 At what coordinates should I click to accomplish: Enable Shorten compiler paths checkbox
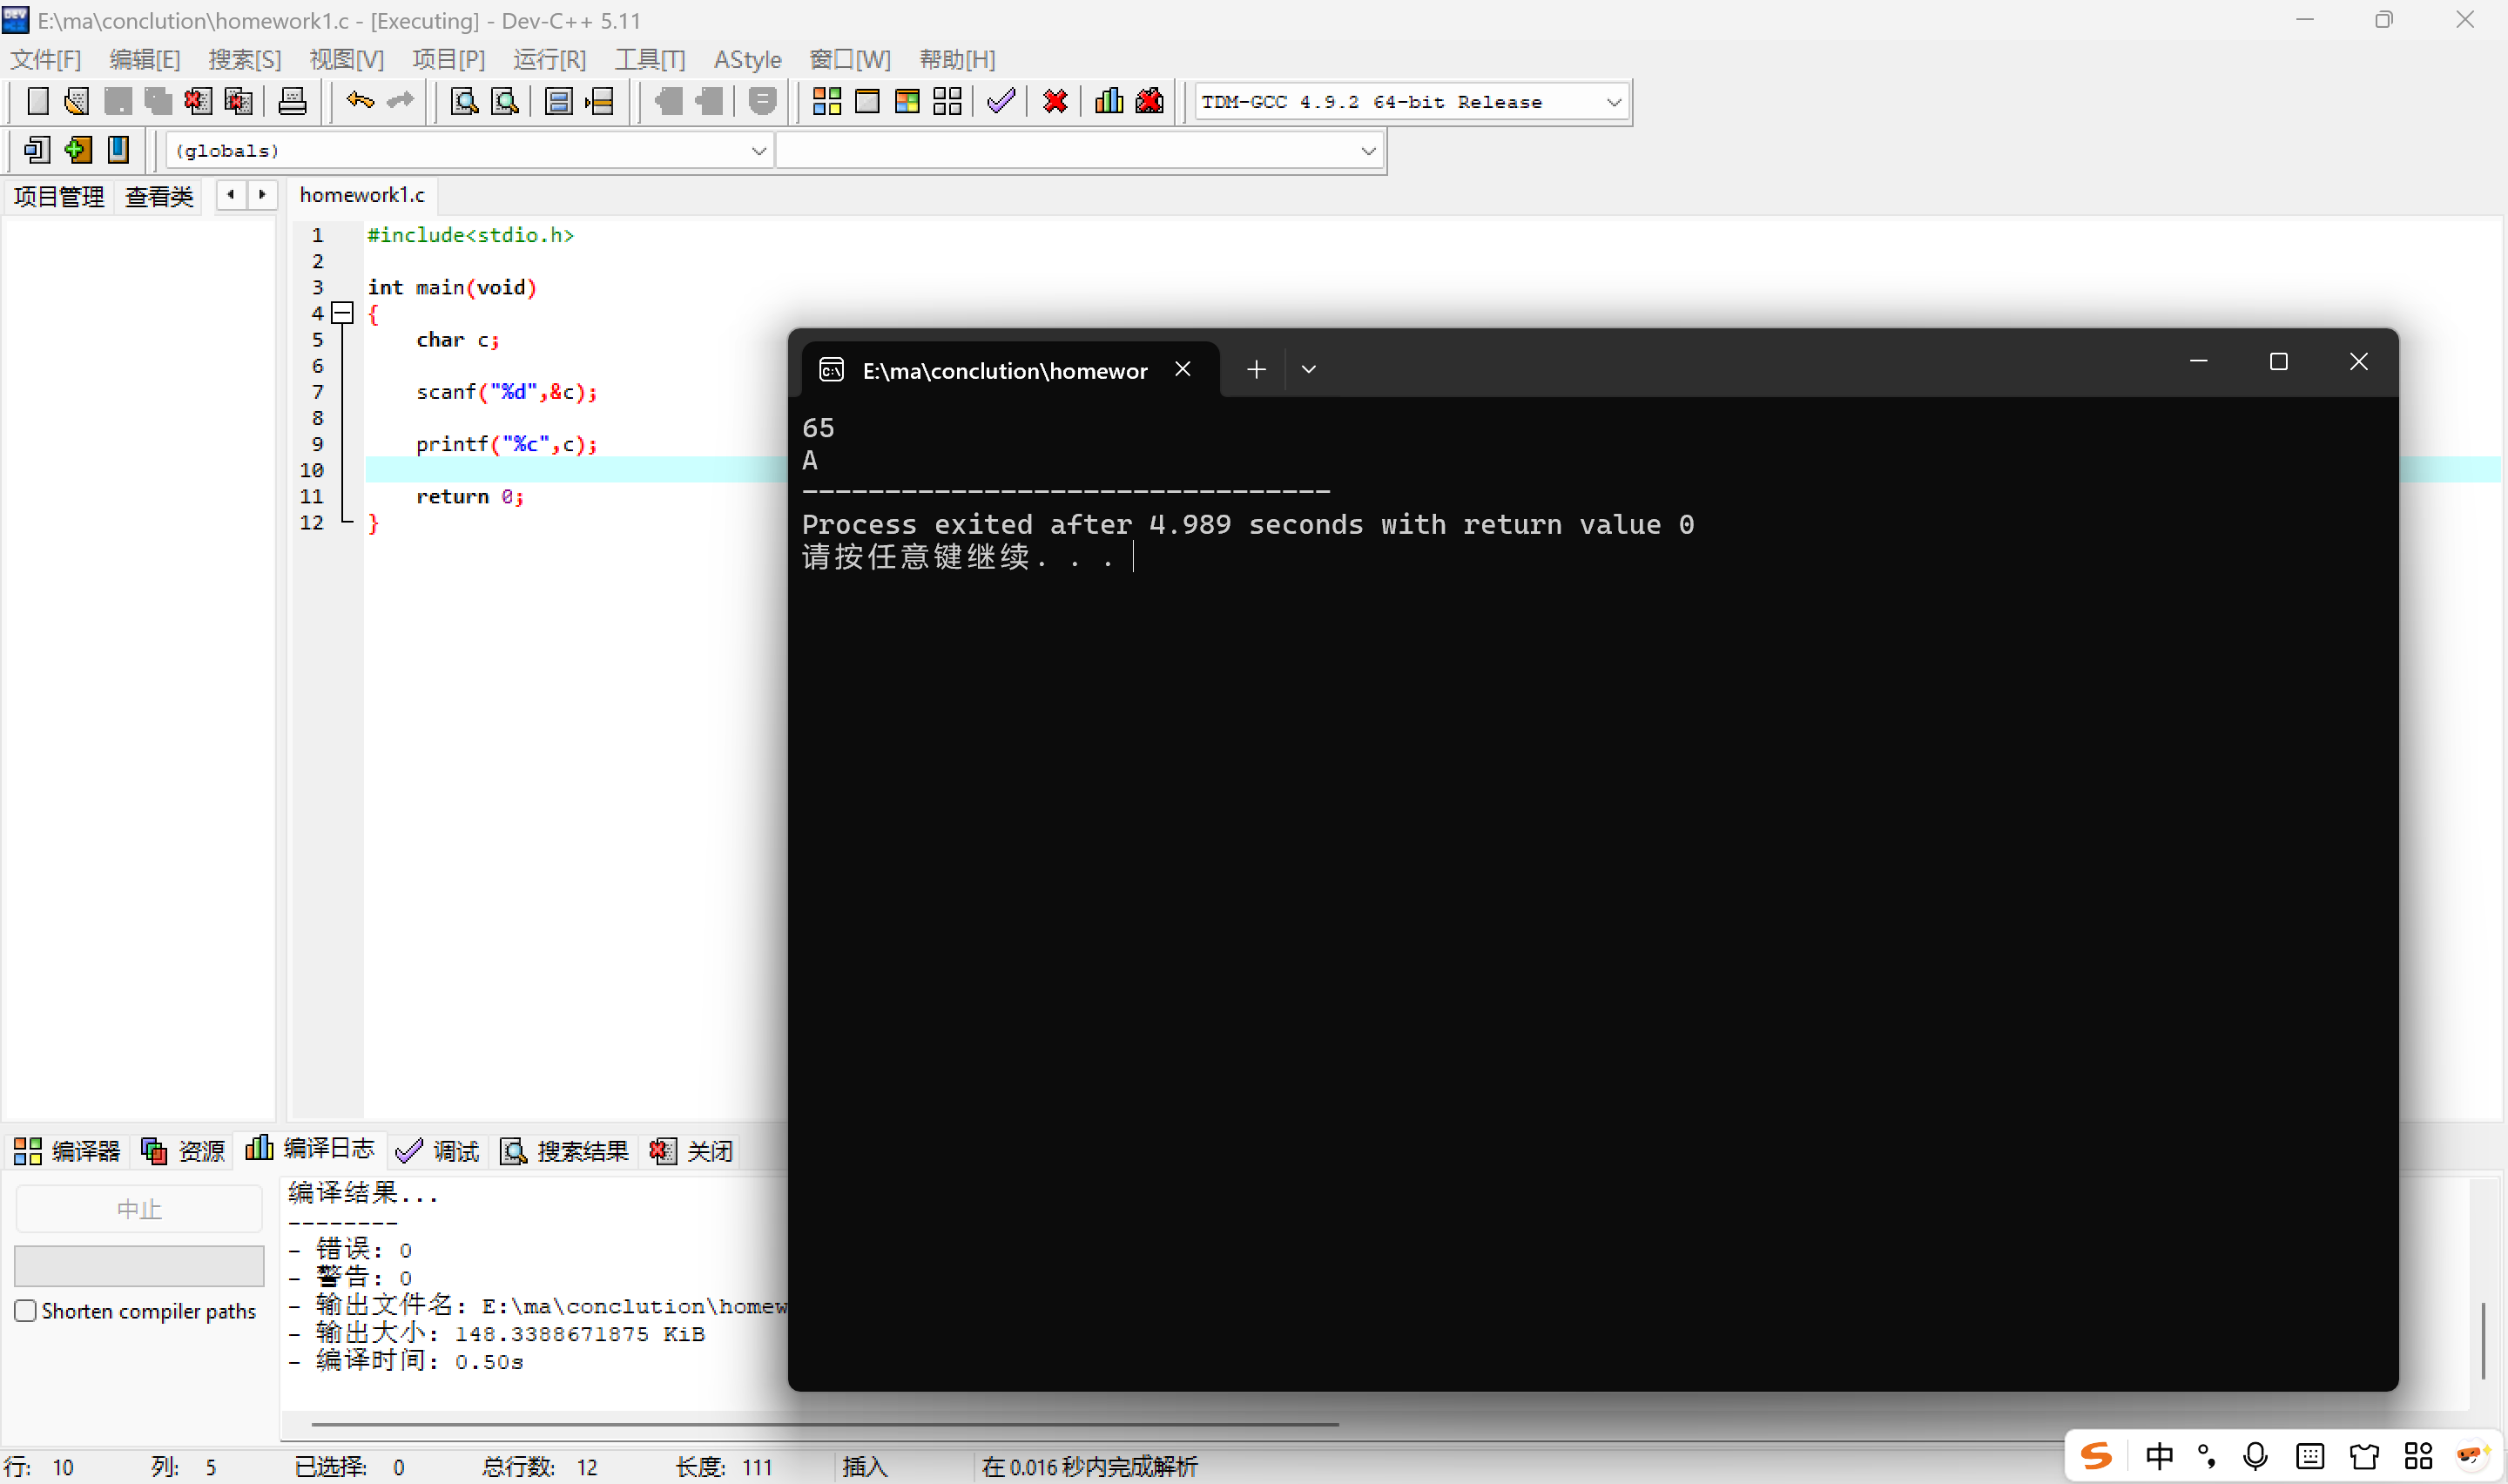pyautogui.click(x=26, y=1310)
